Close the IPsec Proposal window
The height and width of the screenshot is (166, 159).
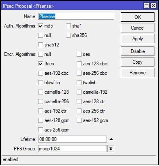(x=153, y=6)
